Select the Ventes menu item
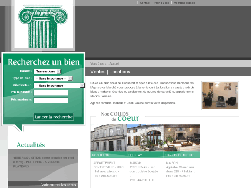This screenshot has height=188, width=251. [98, 72]
